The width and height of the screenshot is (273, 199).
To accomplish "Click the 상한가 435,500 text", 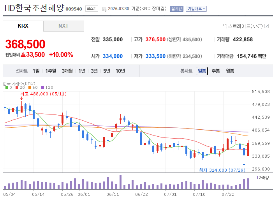I will point(185,39).
